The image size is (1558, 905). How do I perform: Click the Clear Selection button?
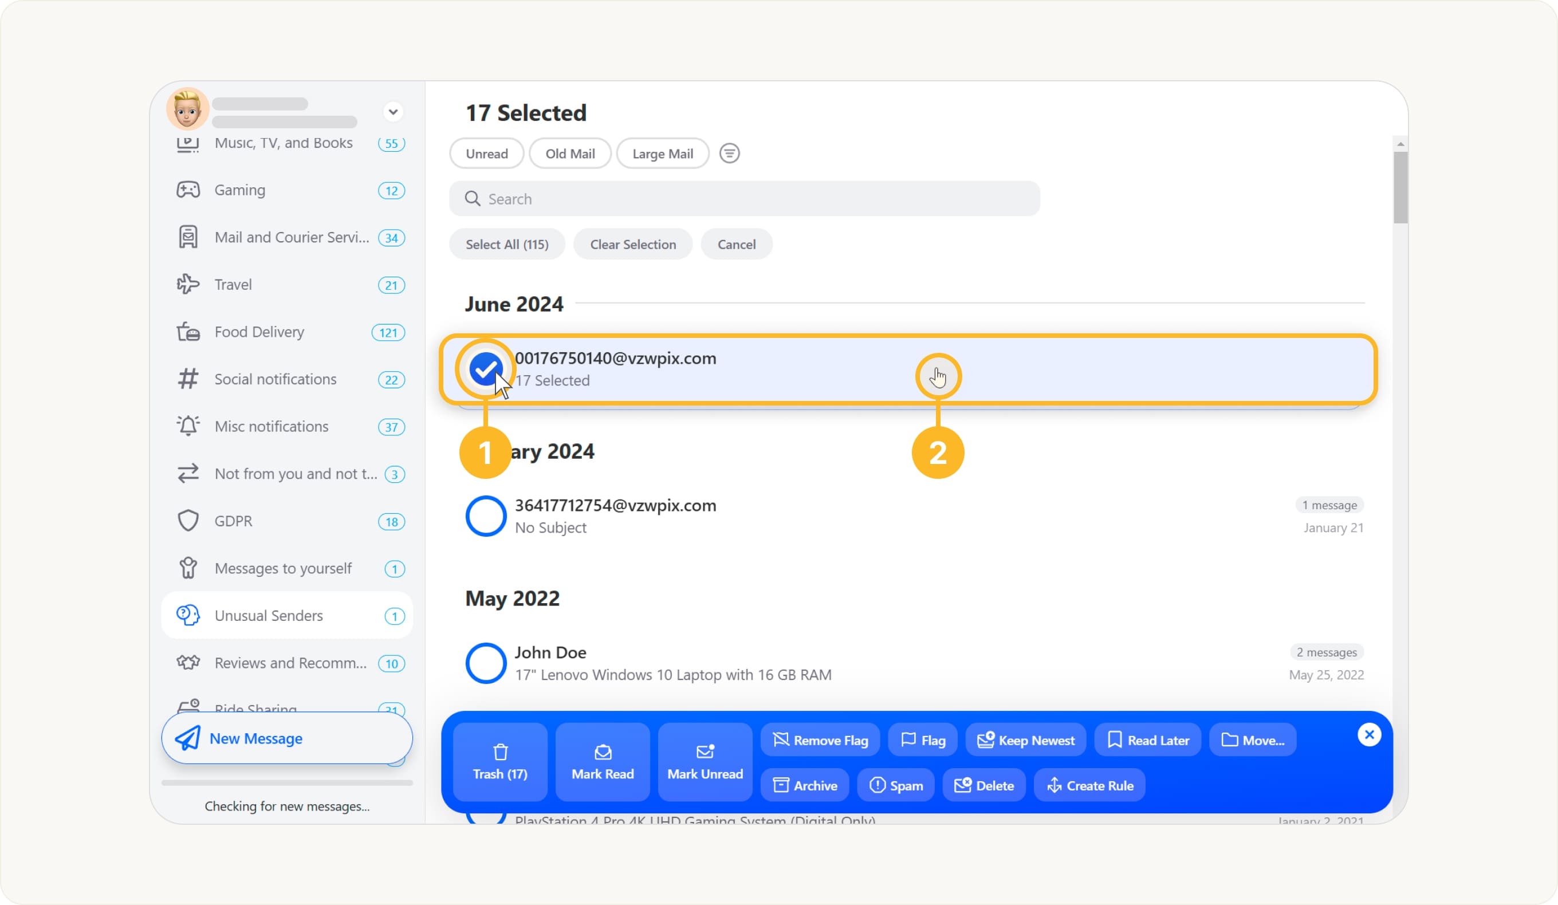[x=632, y=244]
